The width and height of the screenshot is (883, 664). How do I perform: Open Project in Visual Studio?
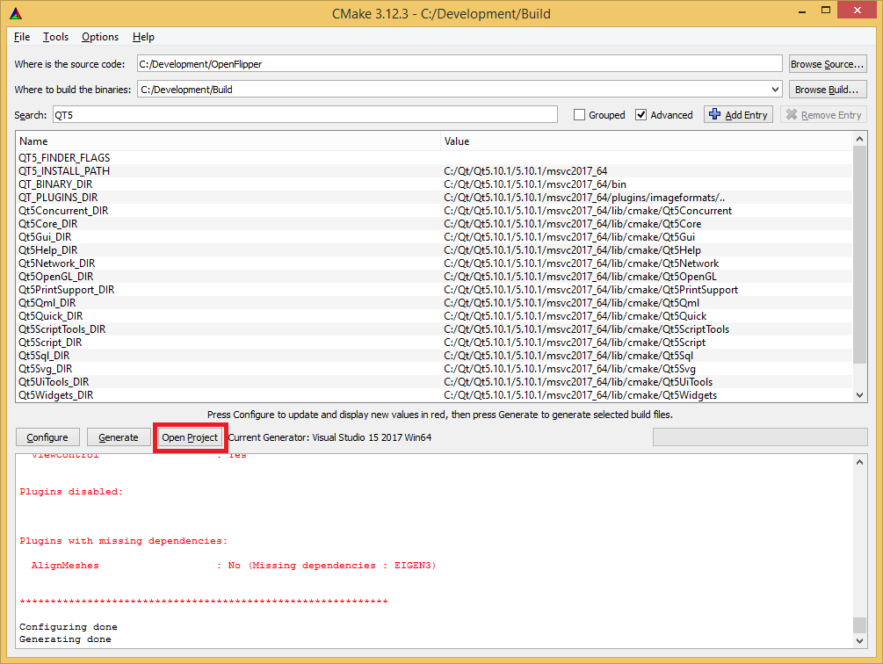tap(190, 437)
